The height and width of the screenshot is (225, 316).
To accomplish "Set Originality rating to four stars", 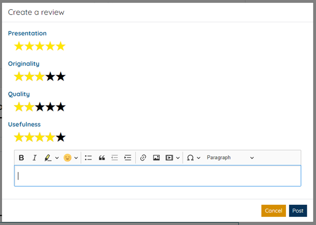I will coord(50,77).
